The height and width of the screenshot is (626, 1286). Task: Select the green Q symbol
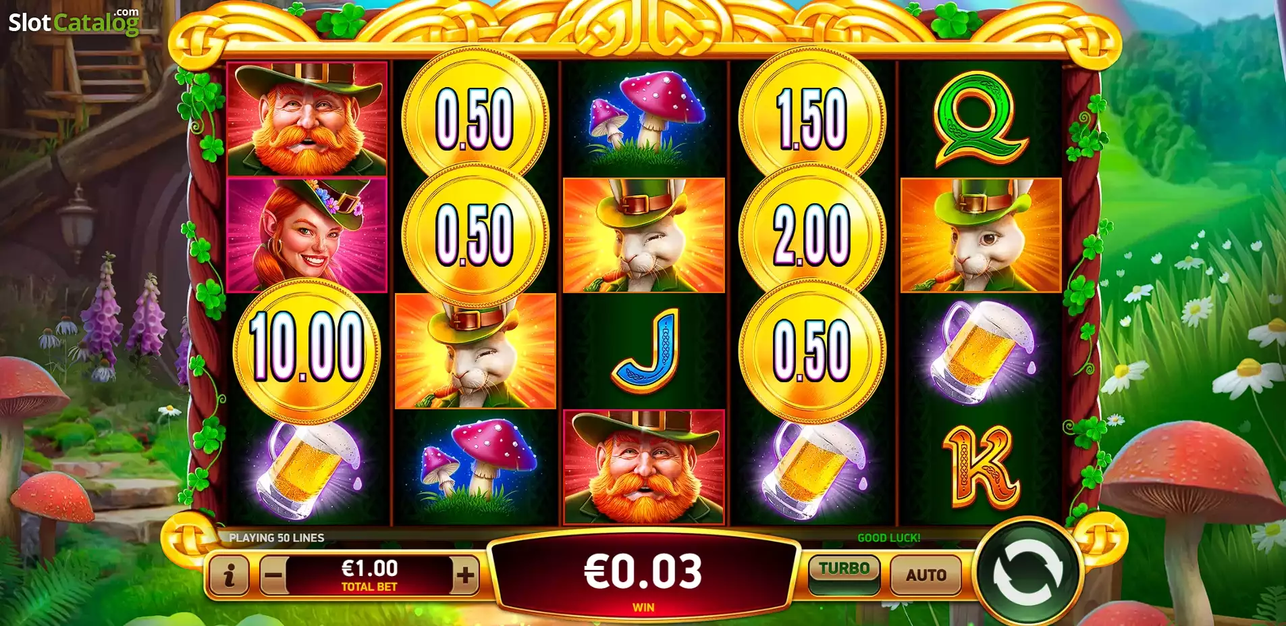click(x=980, y=120)
